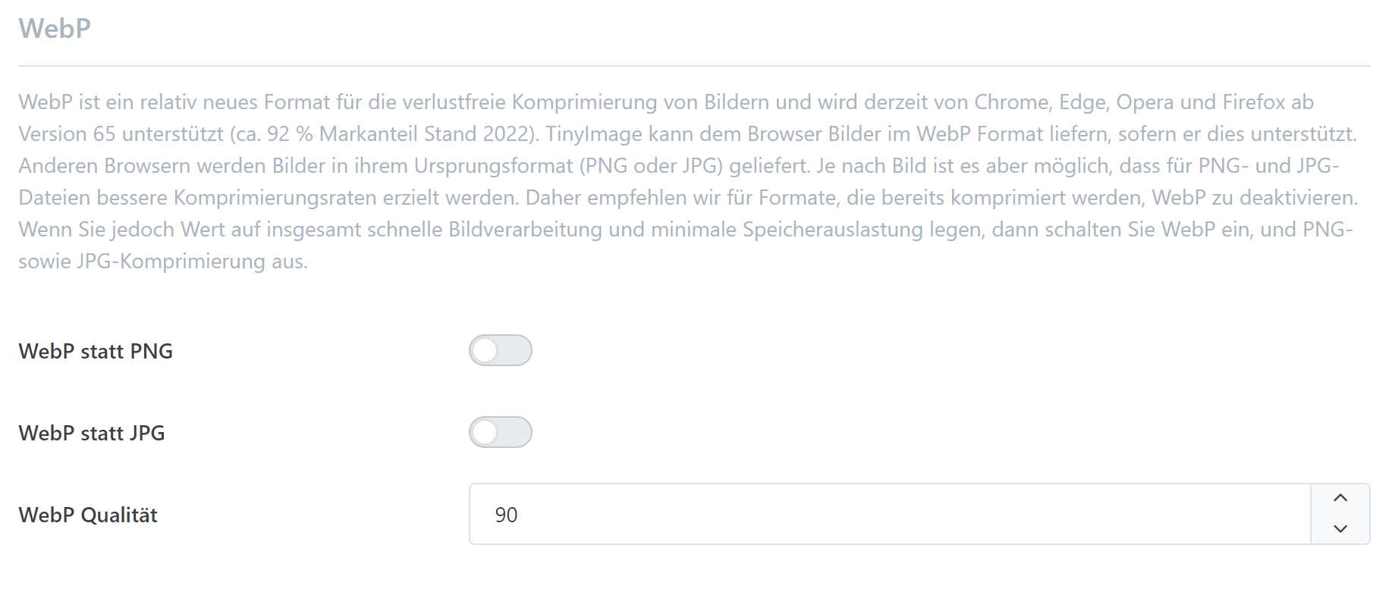Click the value 90 in quality field
Viewport: 1389px width, 592px height.
(x=506, y=515)
